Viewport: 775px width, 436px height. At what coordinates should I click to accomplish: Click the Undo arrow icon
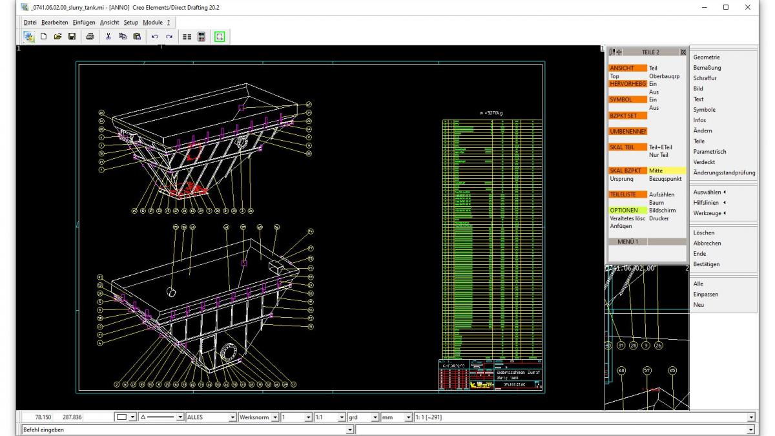coord(155,38)
